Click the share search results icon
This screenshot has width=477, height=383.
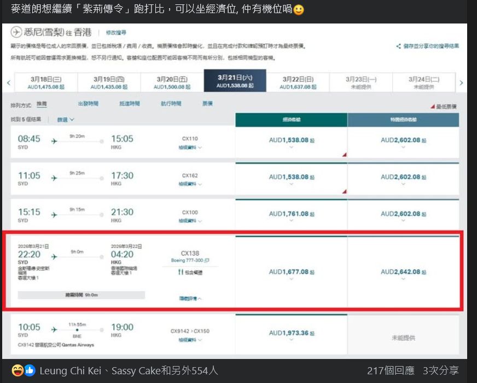[x=399, y=46]
